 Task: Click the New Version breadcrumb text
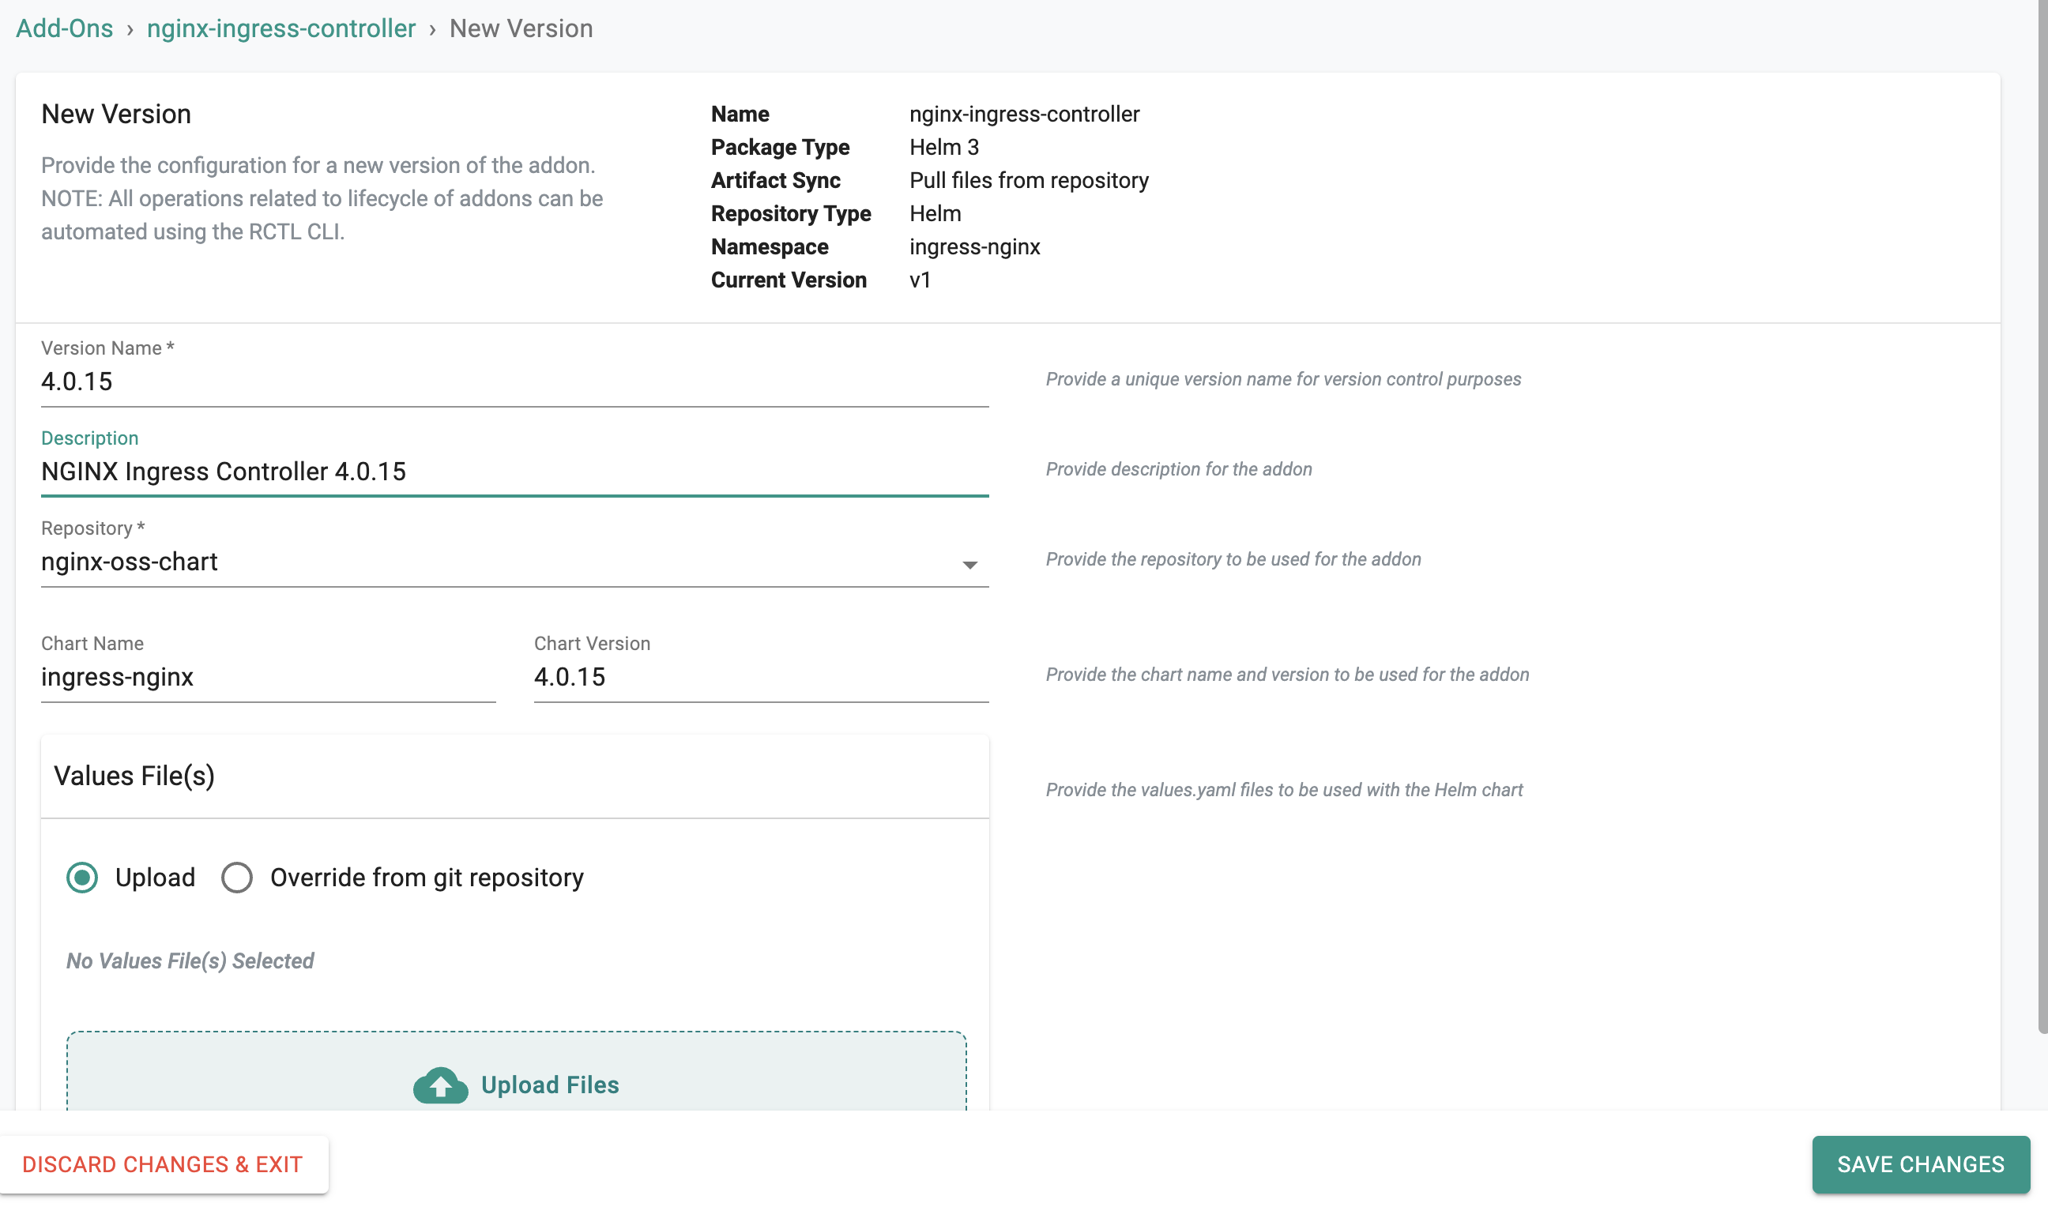[521, 28]
